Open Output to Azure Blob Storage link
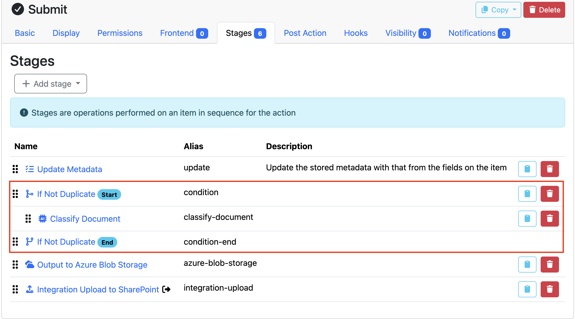The height and width of the screenshot is (319, 575). click(x=92, y=265)
